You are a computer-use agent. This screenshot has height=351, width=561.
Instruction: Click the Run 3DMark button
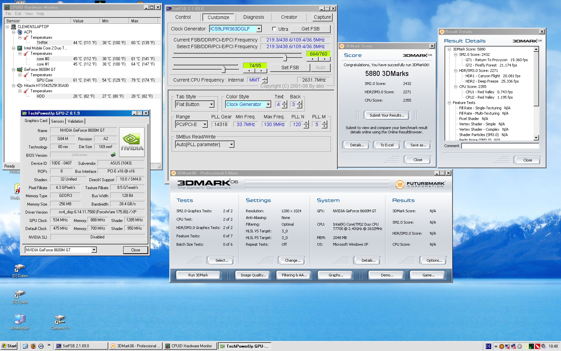(198, 275)
